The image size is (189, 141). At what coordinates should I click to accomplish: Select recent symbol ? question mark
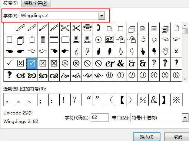pyautogui.click(x=76, y=100)
